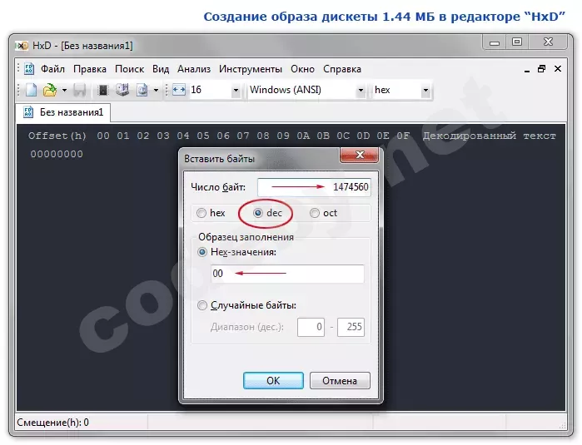Minimize the inner document window
This screenshot has height=445, width=582.
click(x=527, y=69)
